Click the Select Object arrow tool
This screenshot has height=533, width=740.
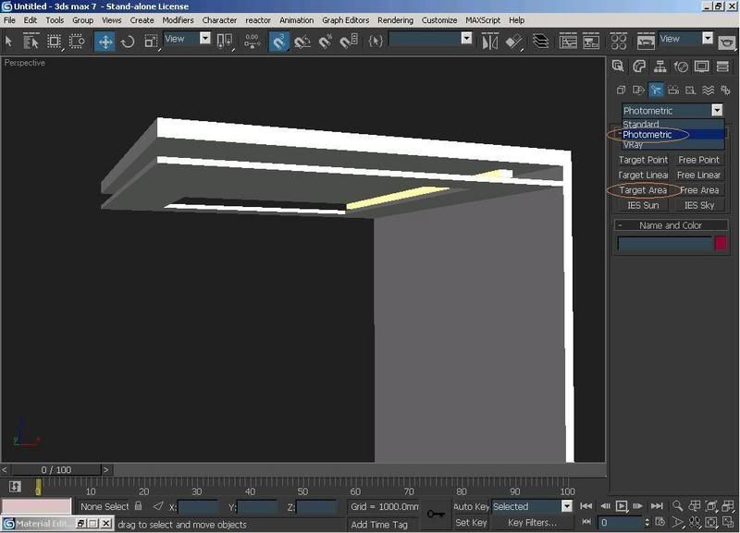(x=10, y=41)
